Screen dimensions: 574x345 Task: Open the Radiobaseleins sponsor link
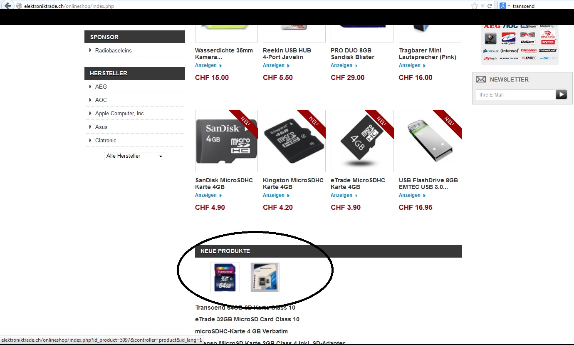[113, 50]
